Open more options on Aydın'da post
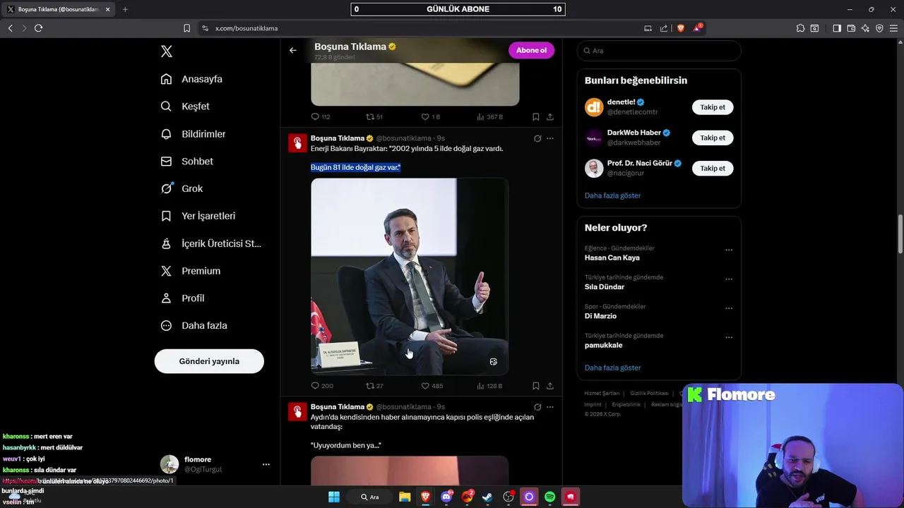The height and width of the screenshot is (508, 904). pos(550,407)
